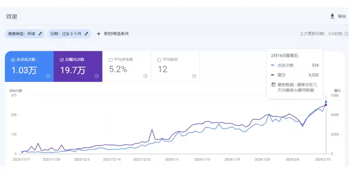Click the help icon beside 上次更新日期

[346, 33]
